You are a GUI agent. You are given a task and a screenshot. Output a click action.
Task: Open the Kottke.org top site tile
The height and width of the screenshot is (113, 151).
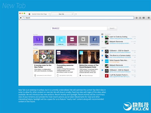61,41
